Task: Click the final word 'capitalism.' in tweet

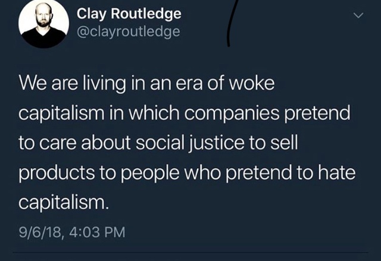Action: [x=63, y=203]
